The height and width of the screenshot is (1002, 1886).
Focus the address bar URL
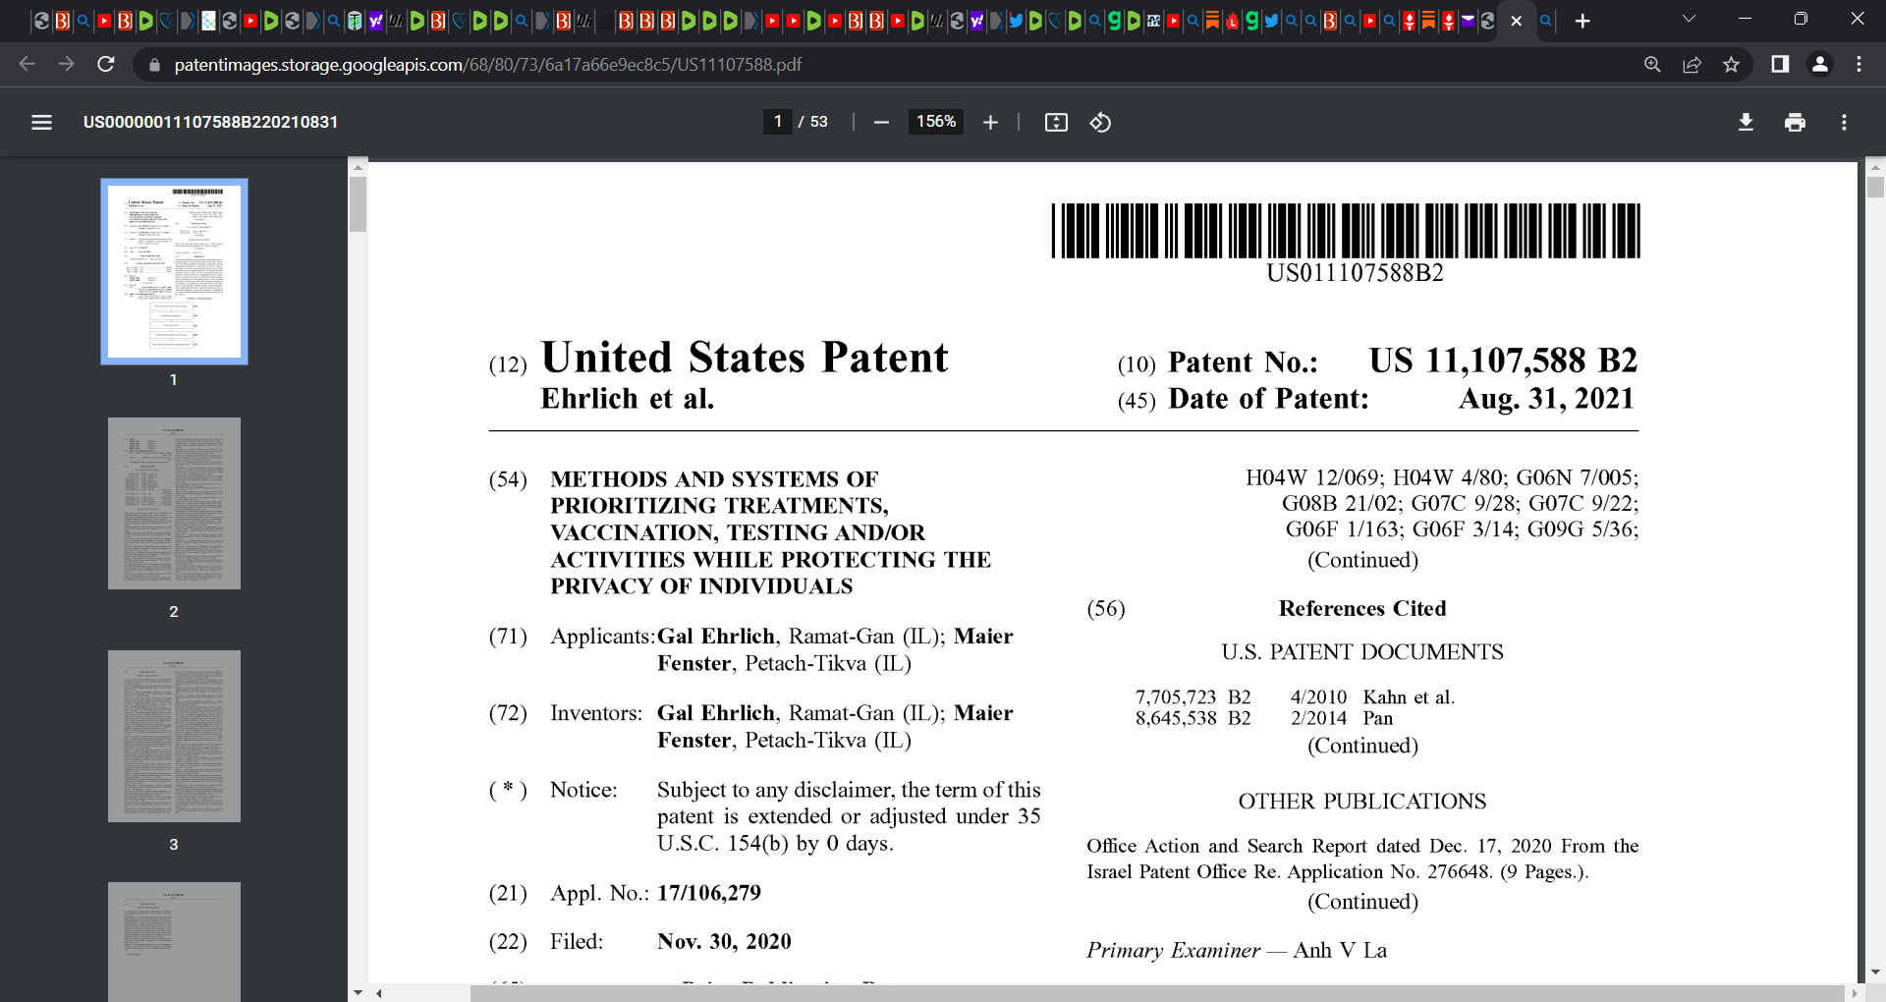488,65
